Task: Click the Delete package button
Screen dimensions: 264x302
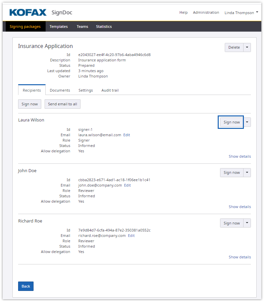Action: [234, 47]
